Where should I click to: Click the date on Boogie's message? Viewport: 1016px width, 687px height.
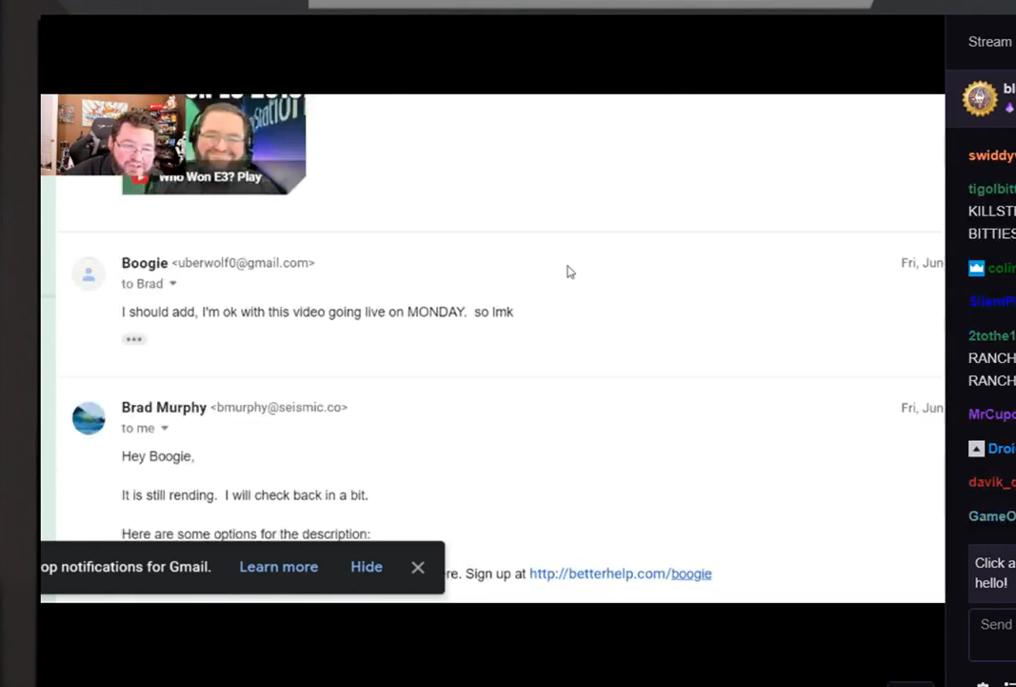(x=922, y=263)
